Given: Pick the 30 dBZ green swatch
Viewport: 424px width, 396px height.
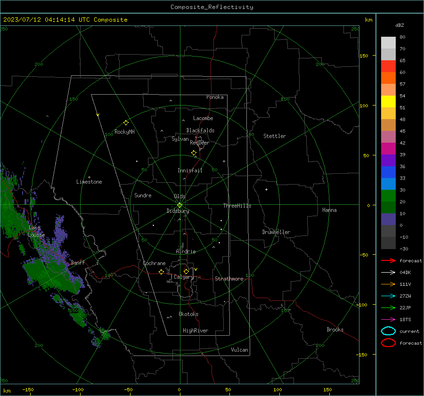Looking at the screenshot, I should pyautogui.click(x=388, y=196).
